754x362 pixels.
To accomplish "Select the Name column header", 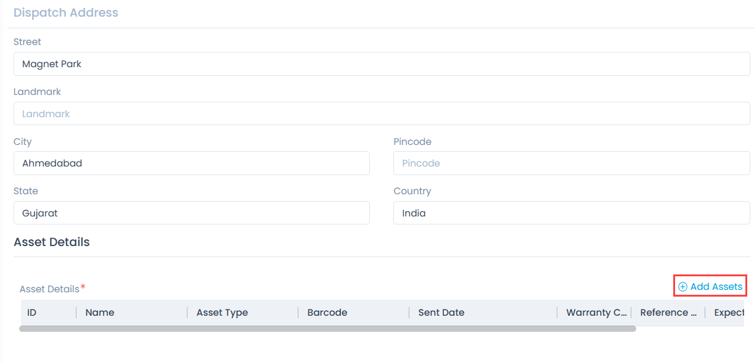I will (x=100, y=313).
